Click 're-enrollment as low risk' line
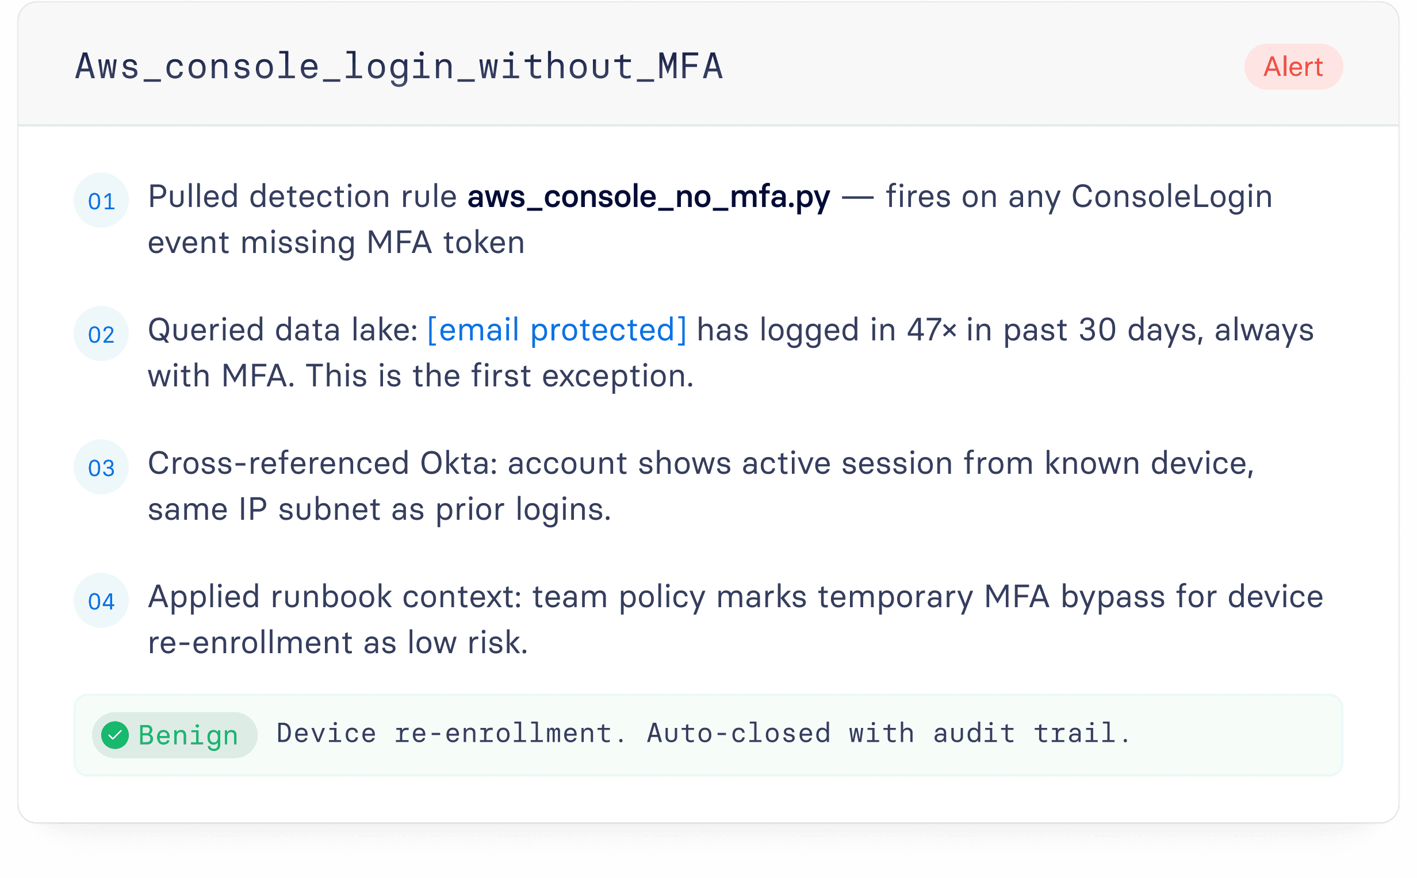 tap(338, 643)
